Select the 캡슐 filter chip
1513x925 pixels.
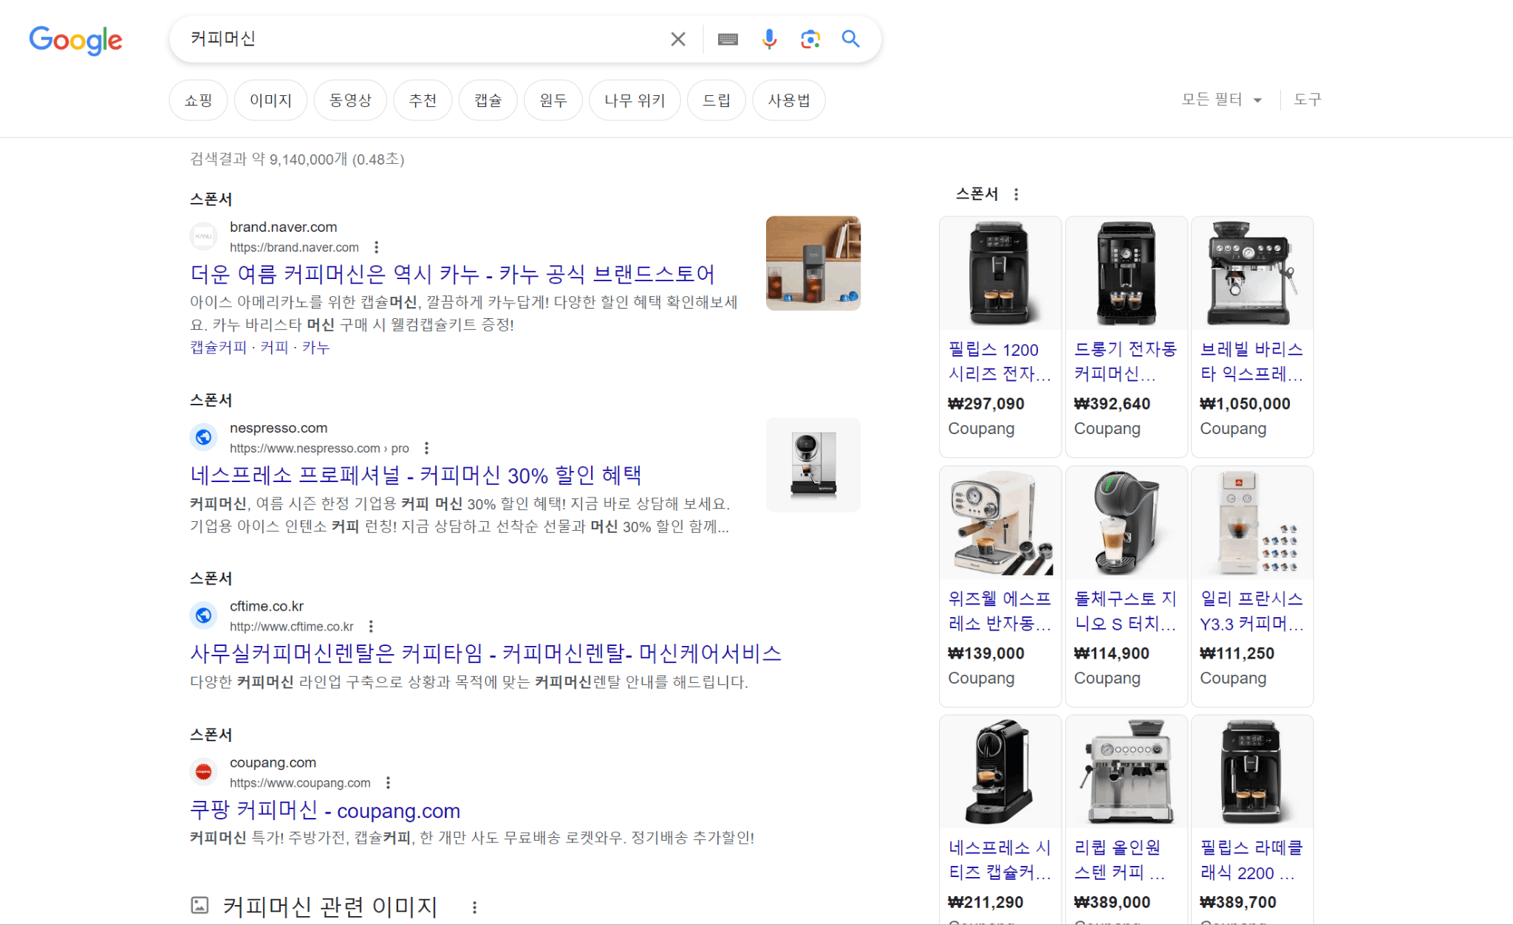pos(488,100)
